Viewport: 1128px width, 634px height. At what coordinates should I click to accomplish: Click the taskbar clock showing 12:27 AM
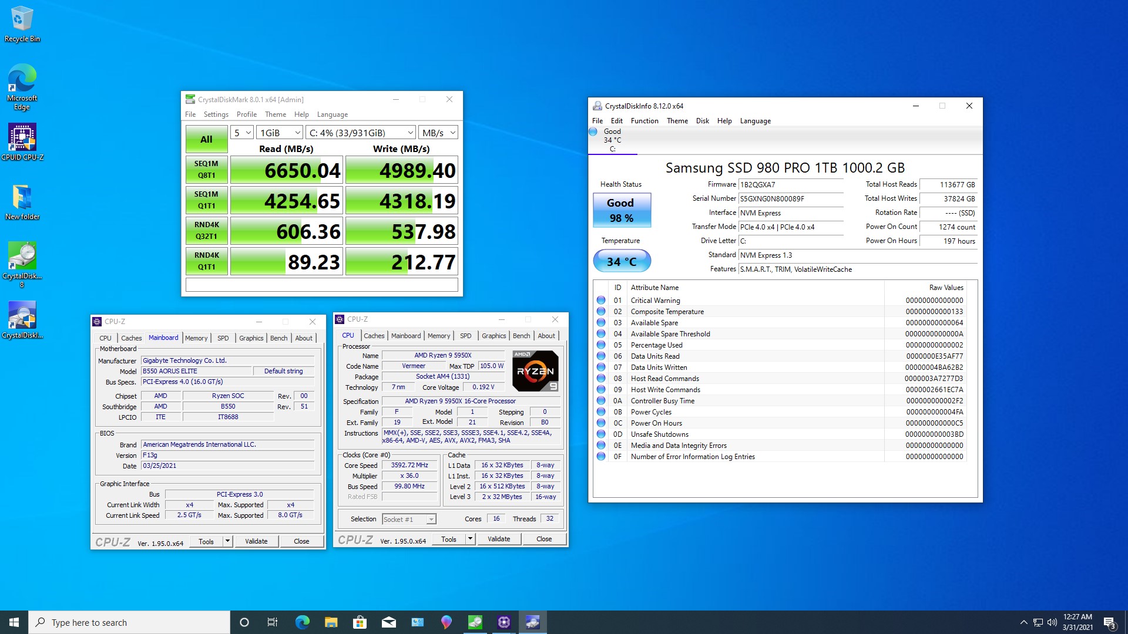click(x=1077, y=622)
